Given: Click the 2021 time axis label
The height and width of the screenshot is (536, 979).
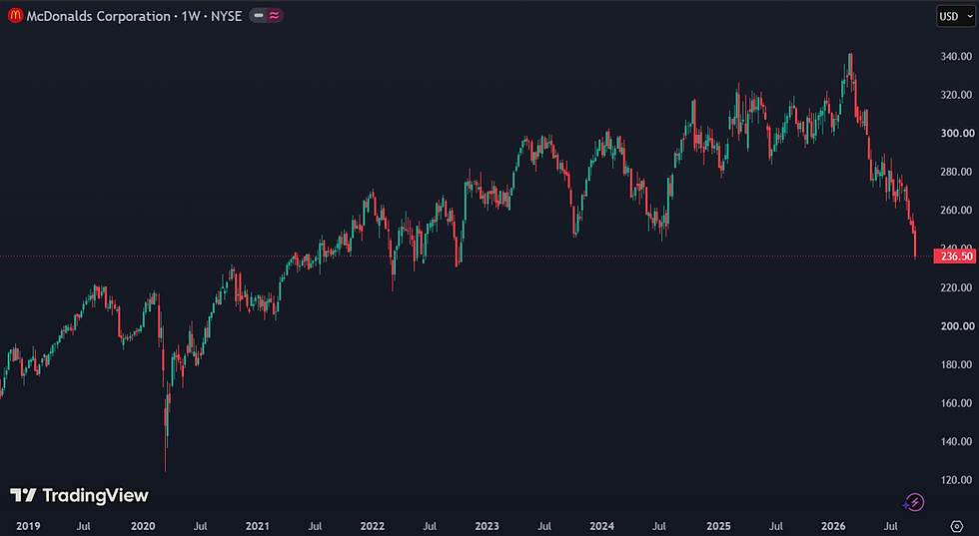Looking at the screenshot, I should coord(258,527).
